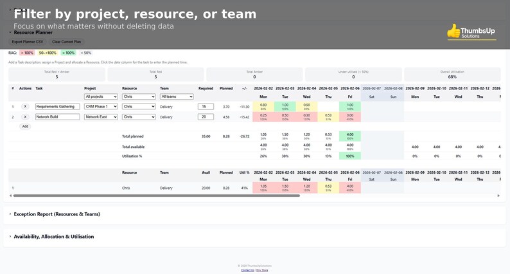Viewport: 510px width, 274px height.
Task: Click the <50% RAG legend chip
Action: click(86, 53)
